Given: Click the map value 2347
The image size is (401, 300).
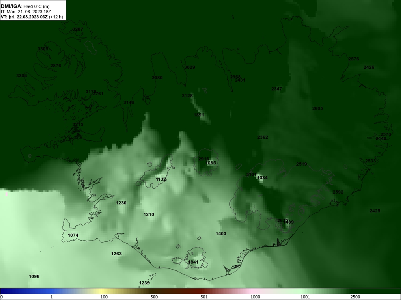Looking at the screenshot, I should [x=277, y=89].
